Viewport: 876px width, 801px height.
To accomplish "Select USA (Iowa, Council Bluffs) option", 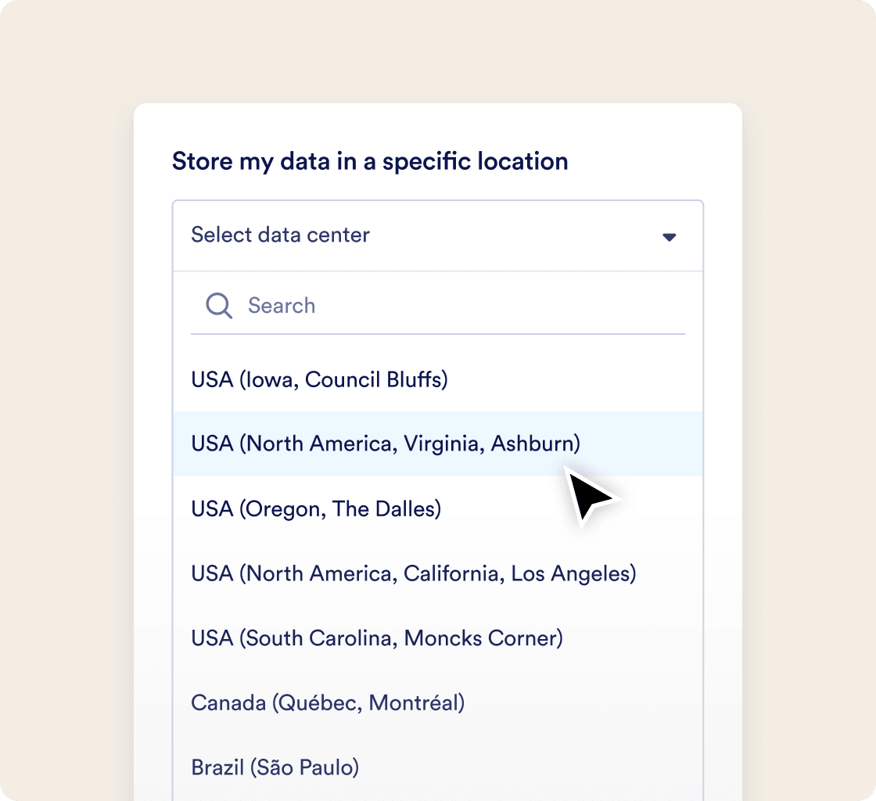I will tap(437, 379).
